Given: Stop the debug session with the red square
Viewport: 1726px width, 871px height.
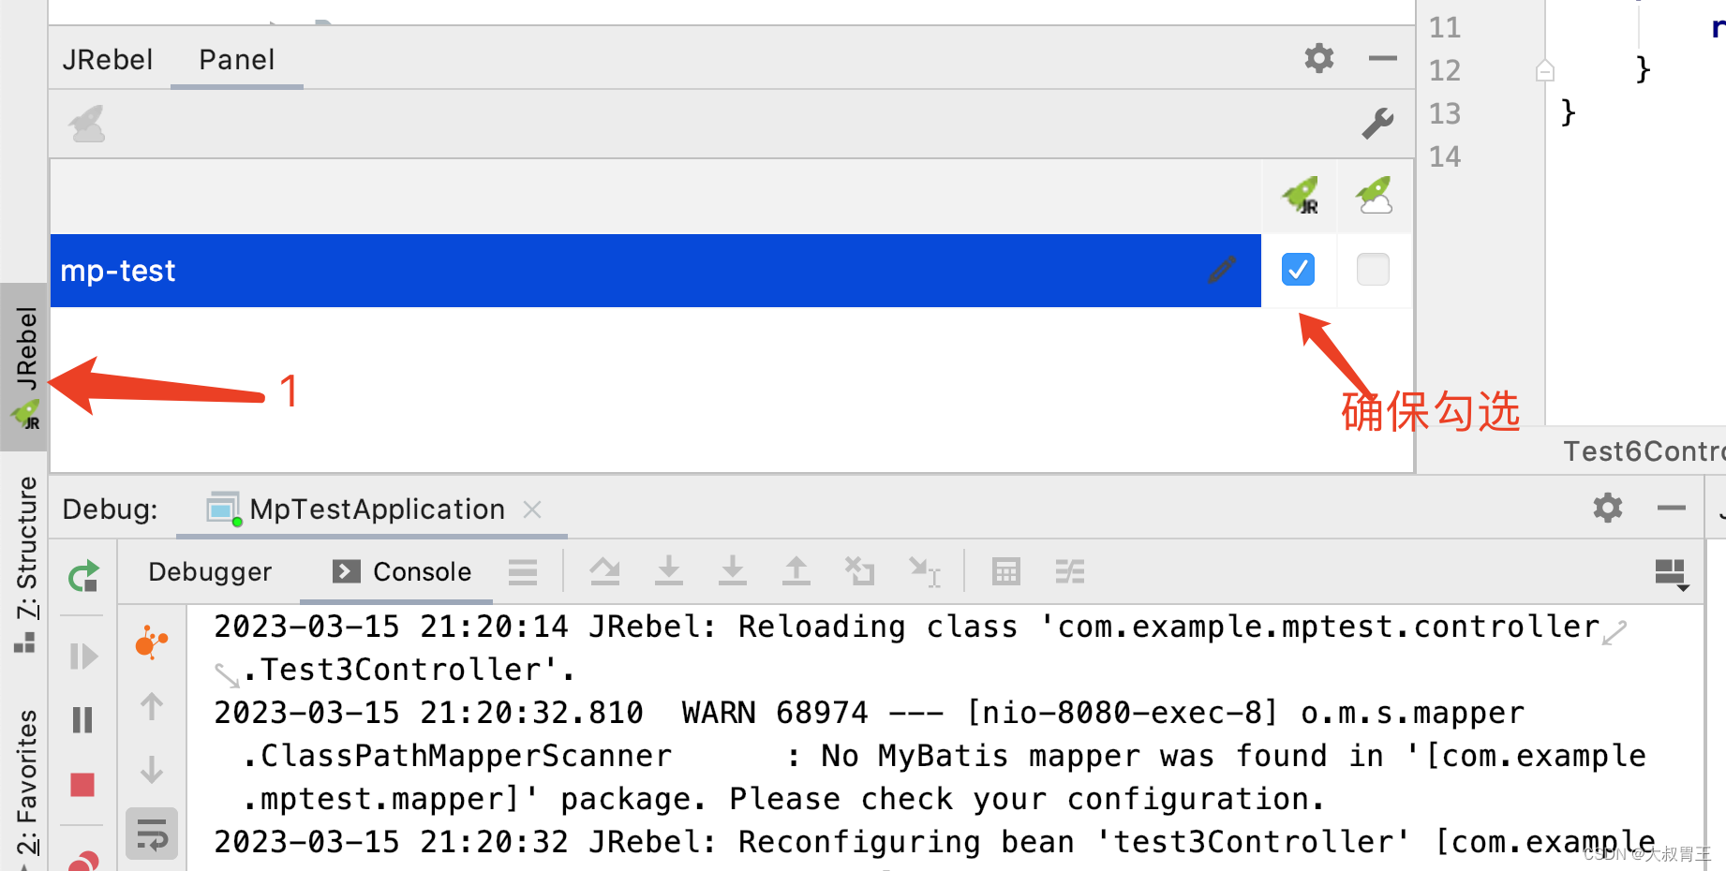Looking at the screenshot, I should (x=82, y=784).
